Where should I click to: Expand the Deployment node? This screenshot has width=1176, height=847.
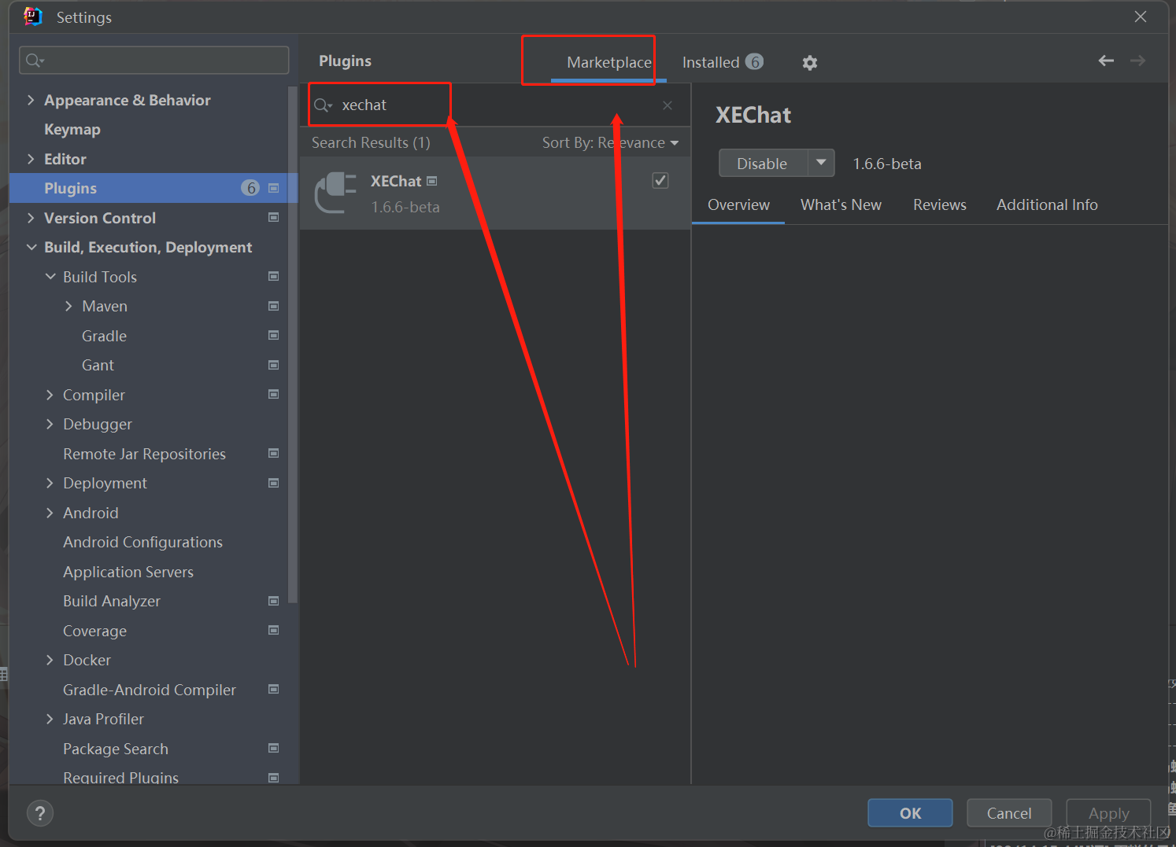[x=50, y=483]
